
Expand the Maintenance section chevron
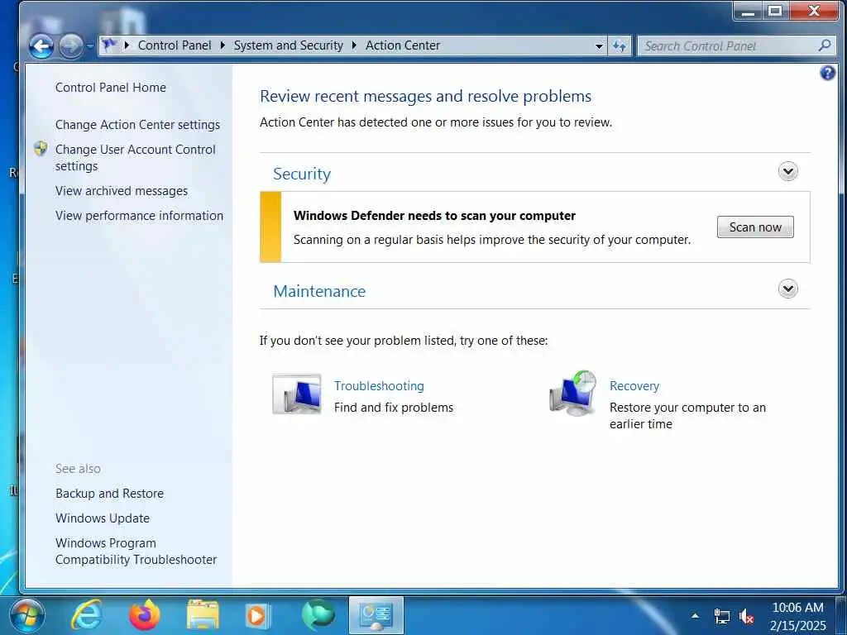tap(787, 289)
